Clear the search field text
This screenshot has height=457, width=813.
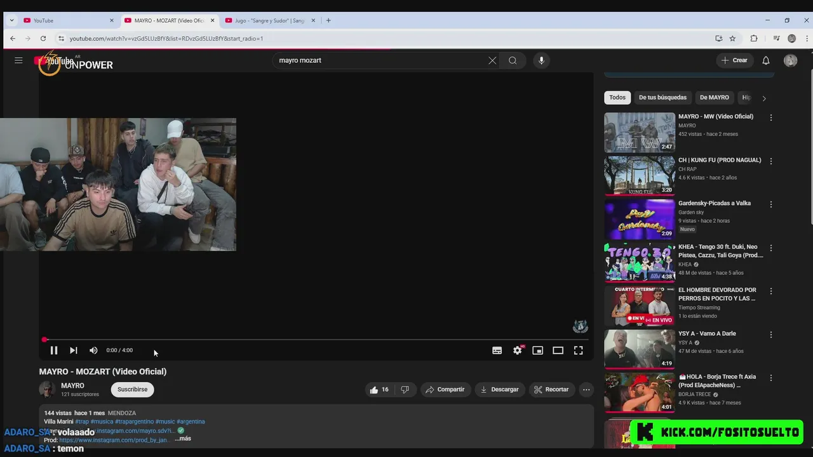492,60
